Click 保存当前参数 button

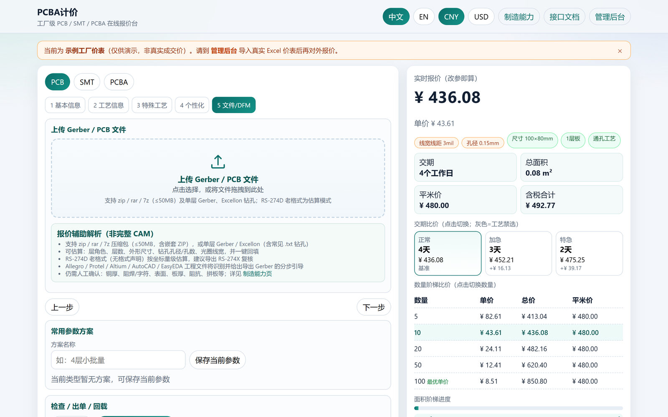218,360
